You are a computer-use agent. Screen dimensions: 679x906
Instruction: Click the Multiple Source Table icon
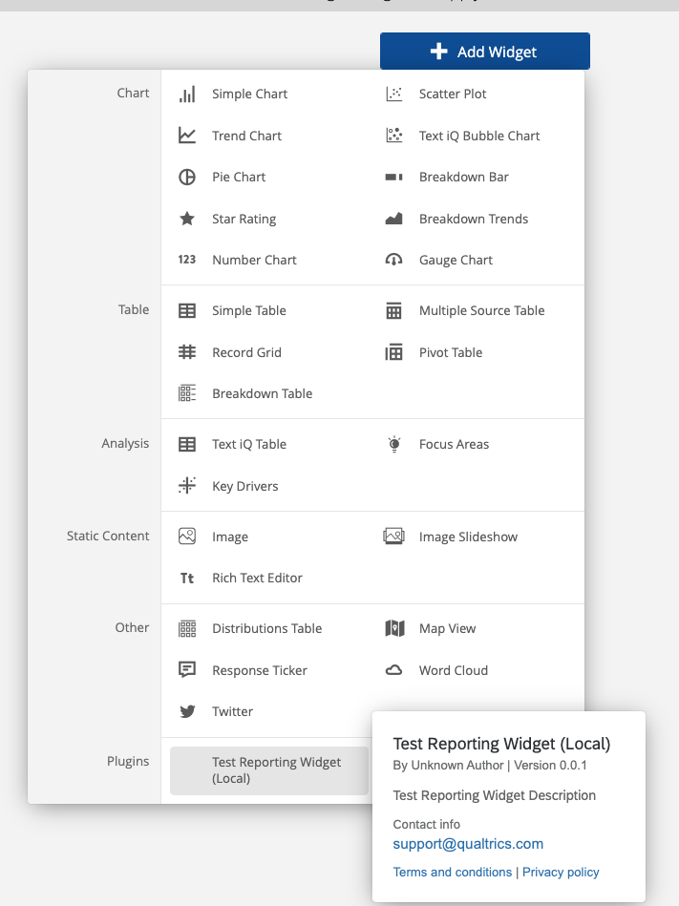[394, 311]
